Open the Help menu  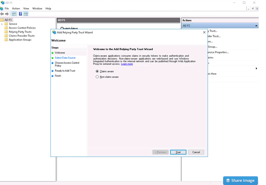(x=48, y=8)
